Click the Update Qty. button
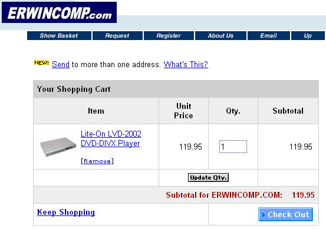326x229 pixels. (x=208, y=178)
